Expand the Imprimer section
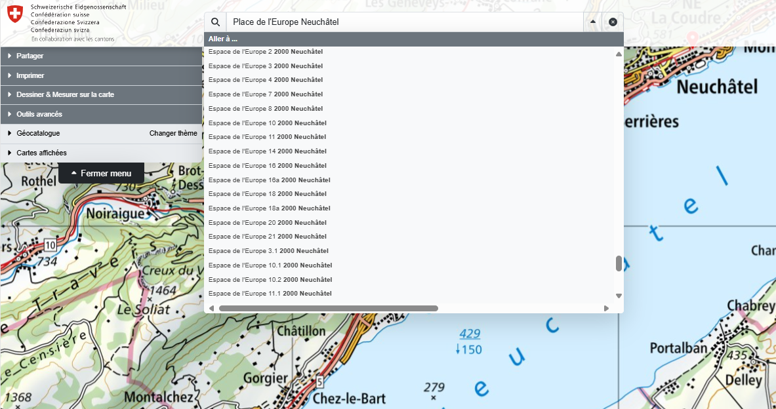Screen dimensions: 776x409 coord(30,76)
